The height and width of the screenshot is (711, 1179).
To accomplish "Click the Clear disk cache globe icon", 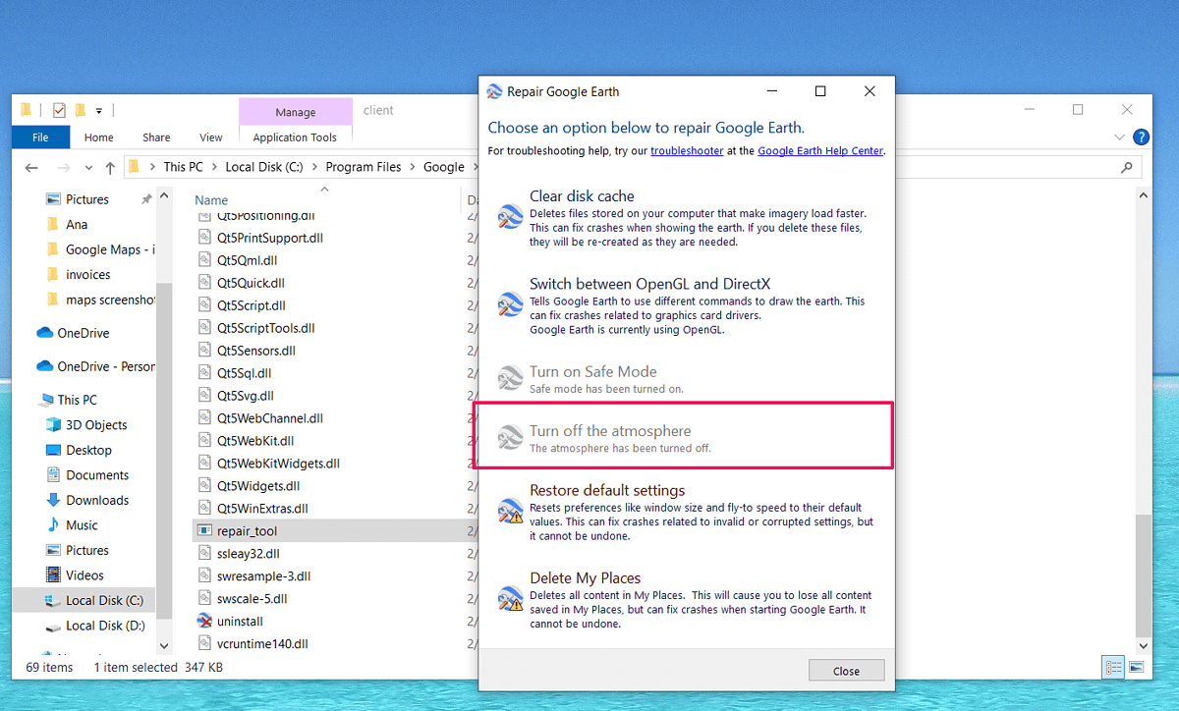I will pos(509,216).
